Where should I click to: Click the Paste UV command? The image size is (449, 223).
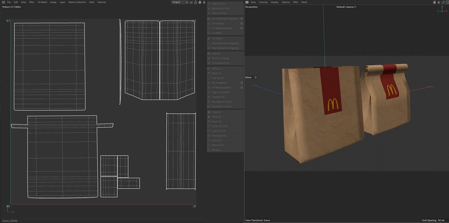pos(225,117)
